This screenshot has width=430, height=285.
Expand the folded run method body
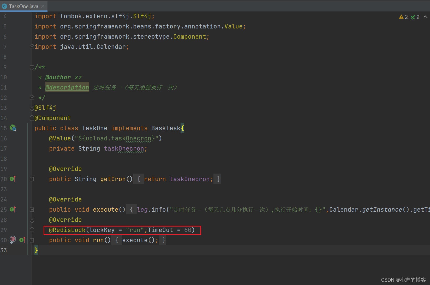32,240
